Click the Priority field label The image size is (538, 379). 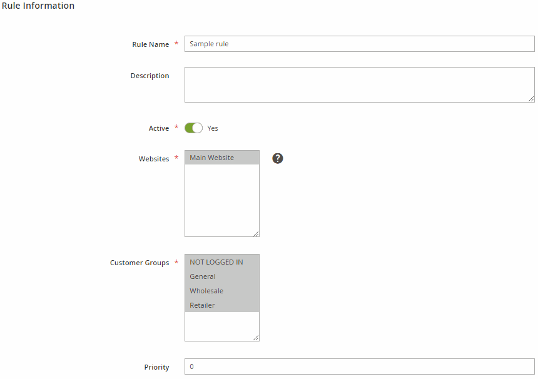click(156, 367)
